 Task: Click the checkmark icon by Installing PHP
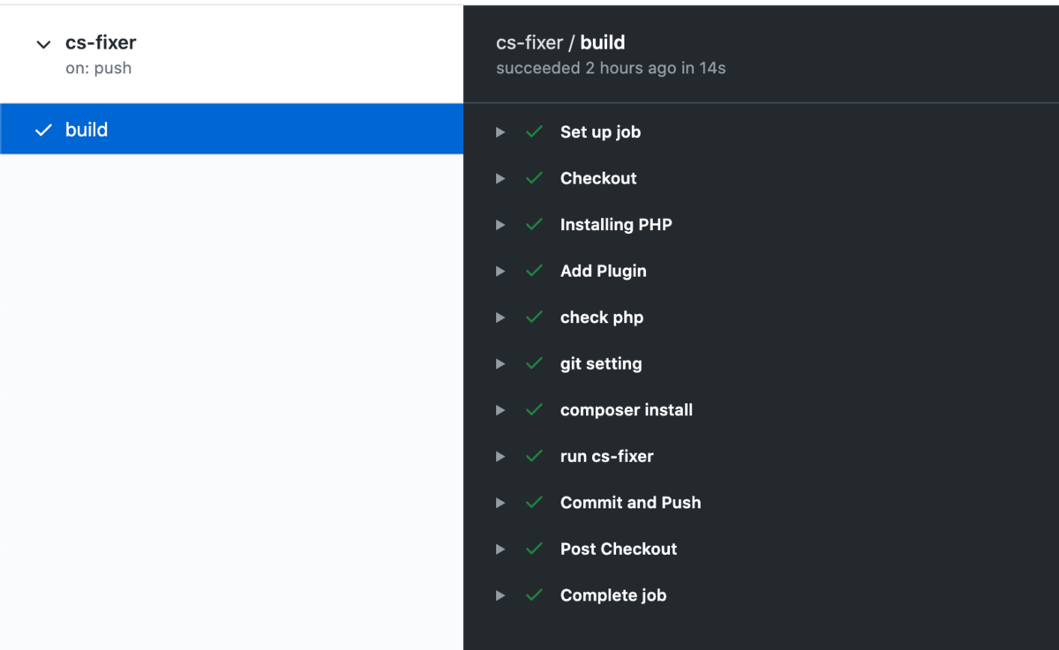coord(534,224)
